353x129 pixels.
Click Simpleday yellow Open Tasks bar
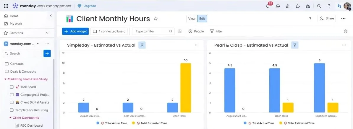[x=186, y=88]
